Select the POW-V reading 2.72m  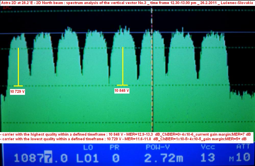pos(164,158)
